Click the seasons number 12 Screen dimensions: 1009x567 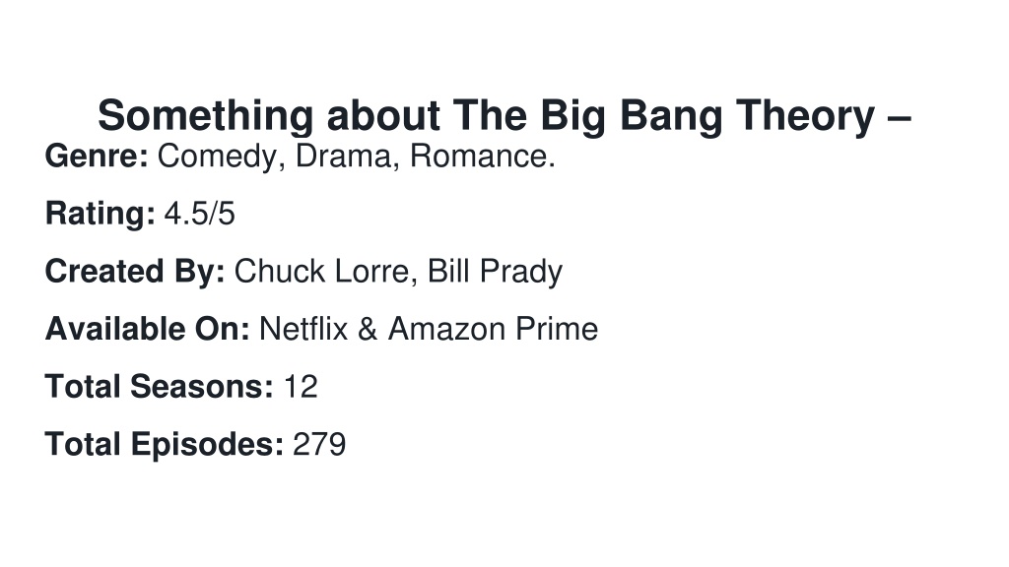[301, 387]
